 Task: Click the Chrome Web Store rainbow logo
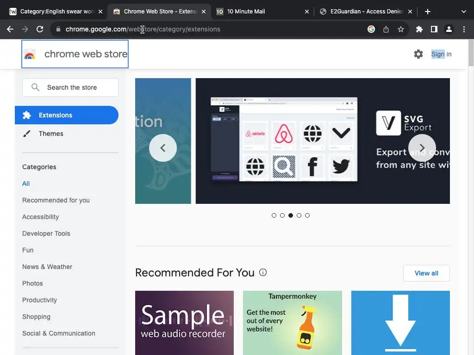point(30,55)
